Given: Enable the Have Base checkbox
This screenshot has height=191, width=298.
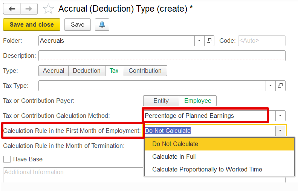Looking at the screenshot, I should (x=7, y=159).
